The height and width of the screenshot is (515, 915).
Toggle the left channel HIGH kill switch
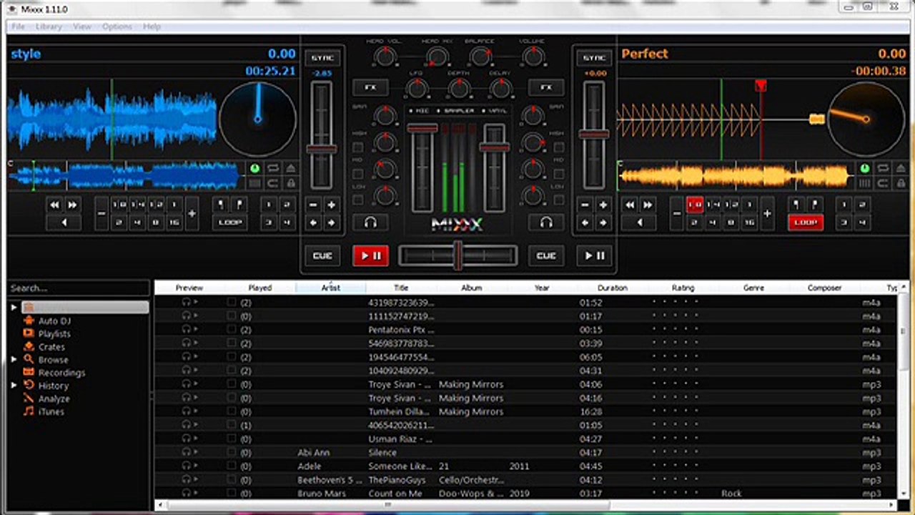pos(357,147)
